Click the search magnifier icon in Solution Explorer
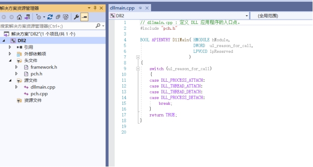Viewport: 313px width, 167px height. [98, 26]
